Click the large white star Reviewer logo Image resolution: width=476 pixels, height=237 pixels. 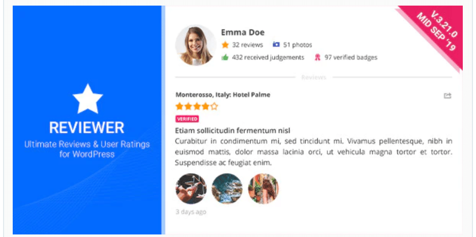(87, 99)
